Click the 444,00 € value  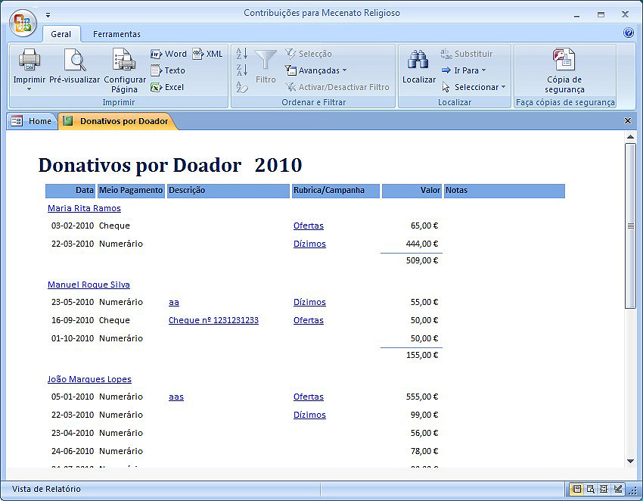[x=422, y=244]
